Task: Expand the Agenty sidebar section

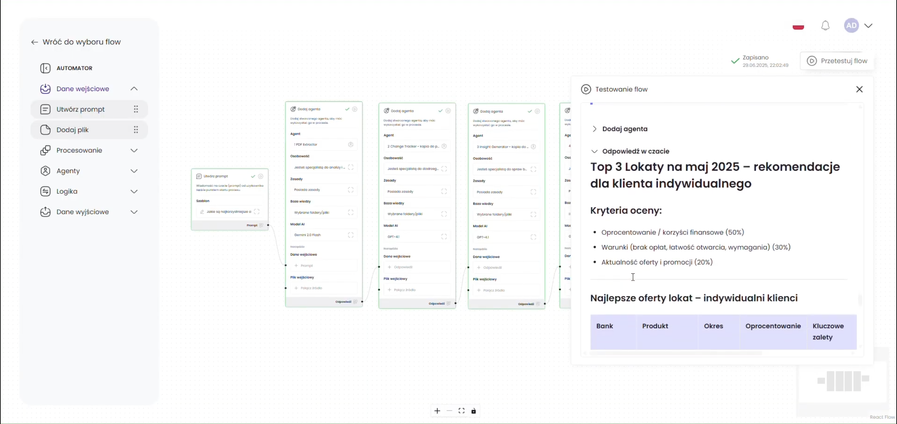Action: (134, 171)
